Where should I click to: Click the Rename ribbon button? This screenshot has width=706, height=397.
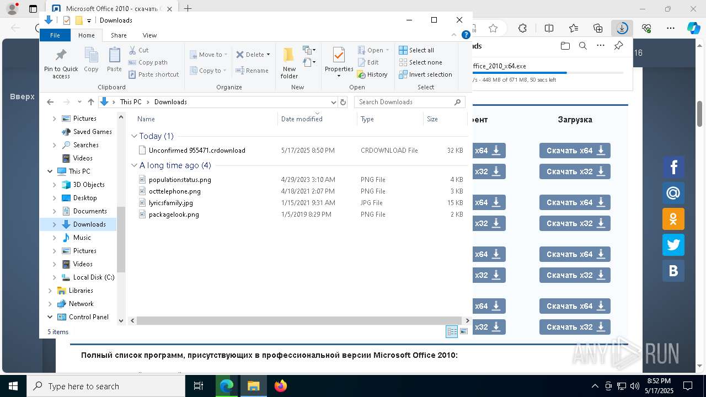tap(252, 71)
